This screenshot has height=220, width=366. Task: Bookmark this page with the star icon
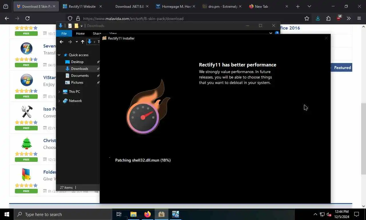coord(307,18)
